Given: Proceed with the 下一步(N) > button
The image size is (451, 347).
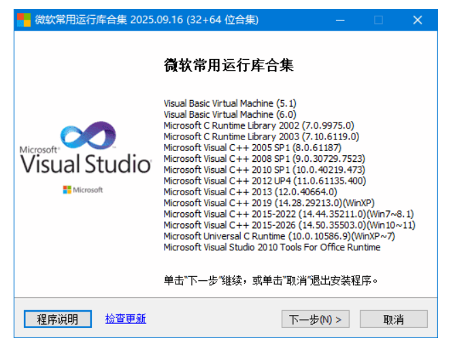Looking at the screenshot, I should [315, 319].
